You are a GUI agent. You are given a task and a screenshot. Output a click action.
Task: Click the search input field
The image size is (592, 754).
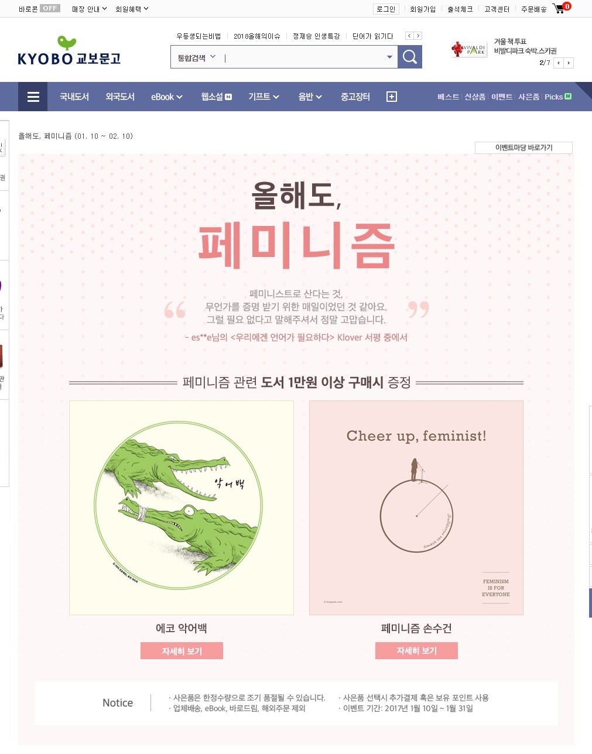pos(302,57)
